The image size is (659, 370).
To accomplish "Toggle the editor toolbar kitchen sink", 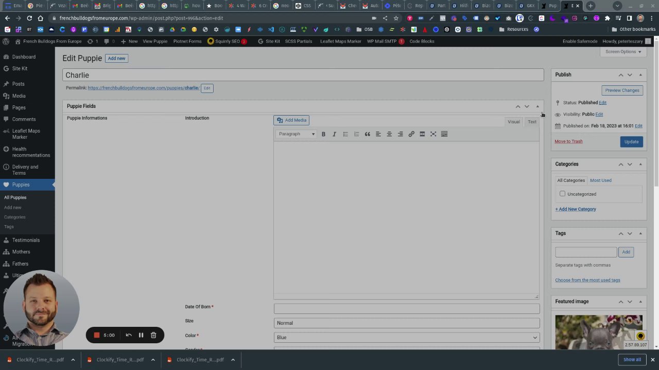I will (444, 134).
